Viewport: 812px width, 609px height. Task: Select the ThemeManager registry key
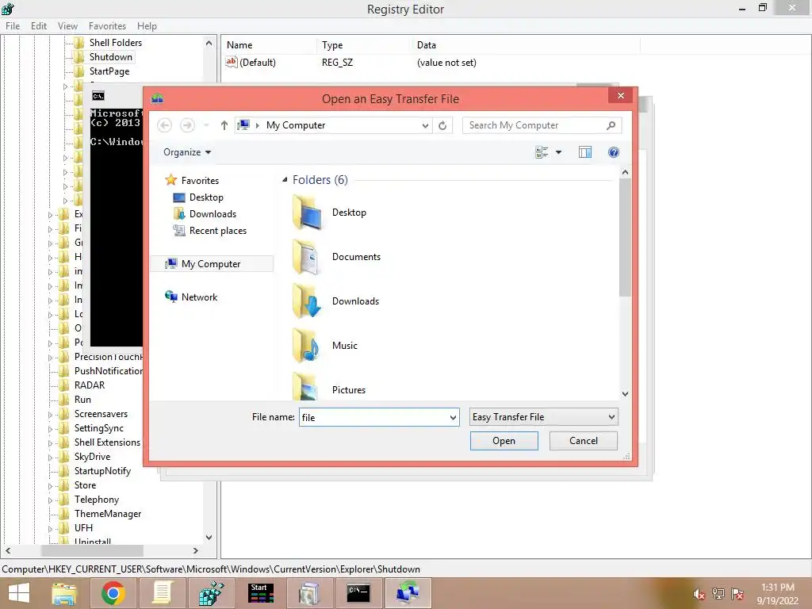tap(108, 514)
